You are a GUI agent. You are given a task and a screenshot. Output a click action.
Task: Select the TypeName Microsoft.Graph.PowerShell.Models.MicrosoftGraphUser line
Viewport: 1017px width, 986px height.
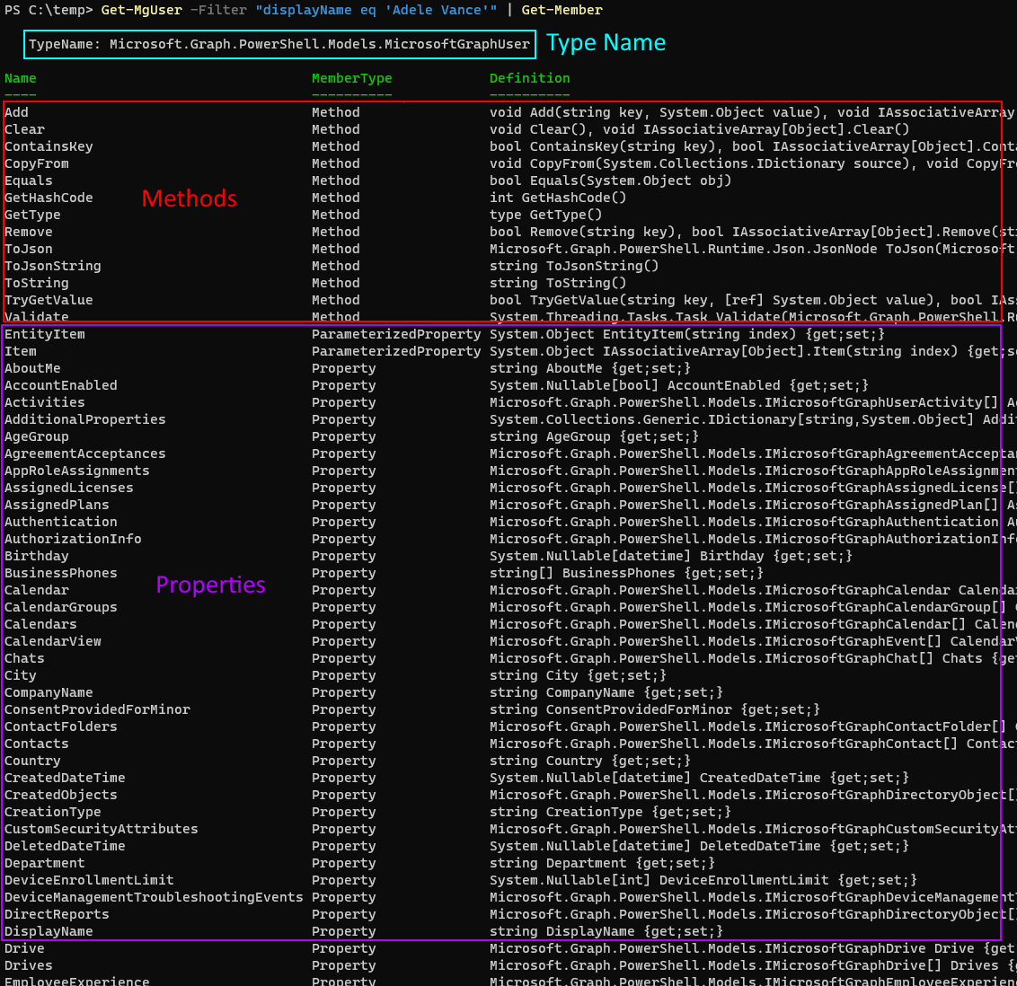(279, 45)
